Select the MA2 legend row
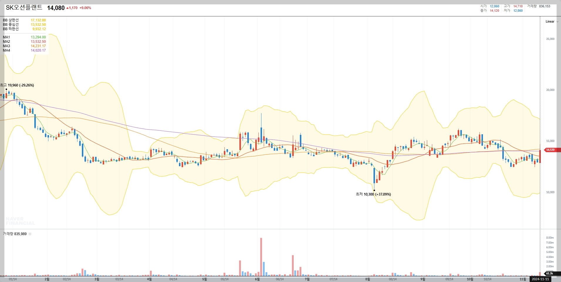561x282 pixels. pyautogui.click(x=24, y=42)
